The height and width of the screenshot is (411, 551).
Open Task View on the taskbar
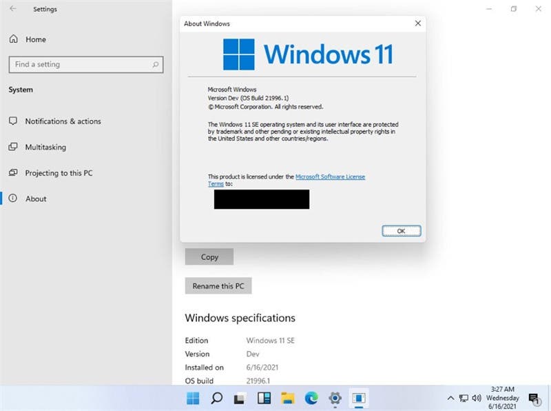238,399
